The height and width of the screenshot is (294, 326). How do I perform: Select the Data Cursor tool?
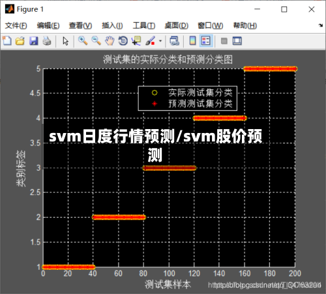pos(136,41)
